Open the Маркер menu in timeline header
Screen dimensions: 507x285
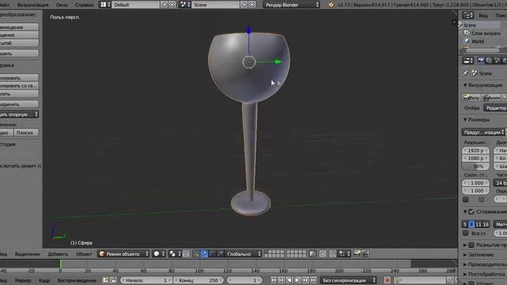click(23, 280)
